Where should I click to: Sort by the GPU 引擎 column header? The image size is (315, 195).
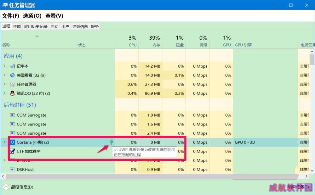243,45
